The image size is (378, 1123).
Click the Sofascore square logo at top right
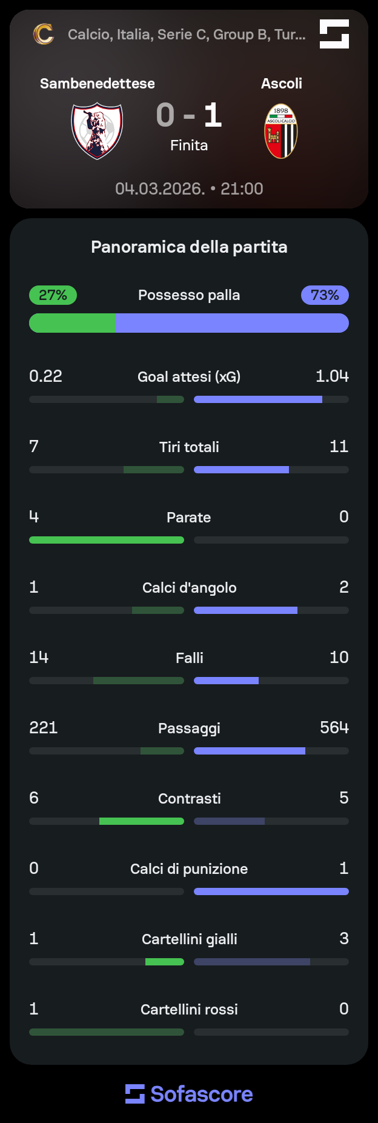click(x=334, y=34)
